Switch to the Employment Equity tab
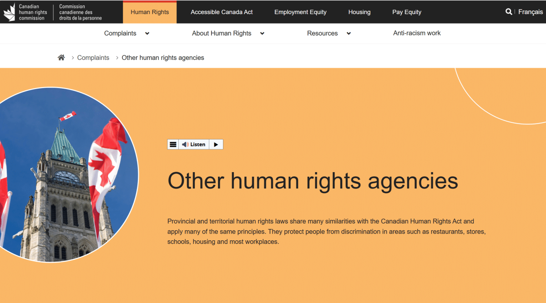Viewport: 546px width, 303px height. [300, 12]
